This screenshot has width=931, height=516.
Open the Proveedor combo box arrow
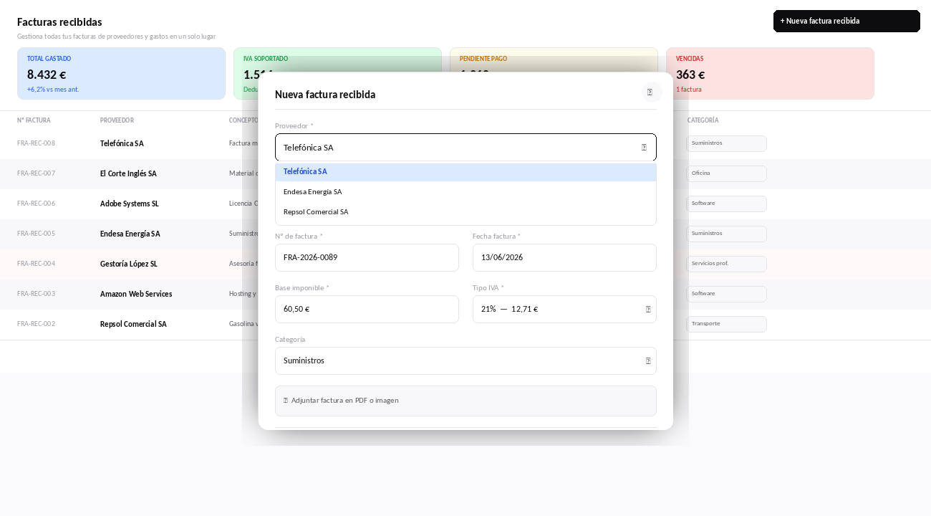[644, 148]
